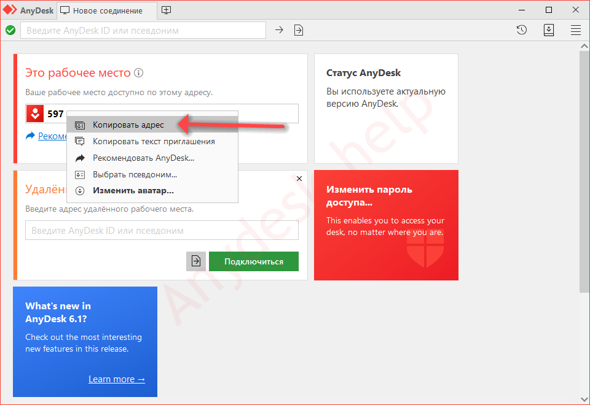The width and height of the screenshot is (590, 405).
Task: Select 'Копировать адрес' from context menu
Action: pos(128,125)
